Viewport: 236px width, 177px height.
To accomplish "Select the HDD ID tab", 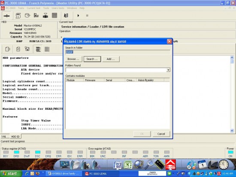I will (x=15, y=137).
